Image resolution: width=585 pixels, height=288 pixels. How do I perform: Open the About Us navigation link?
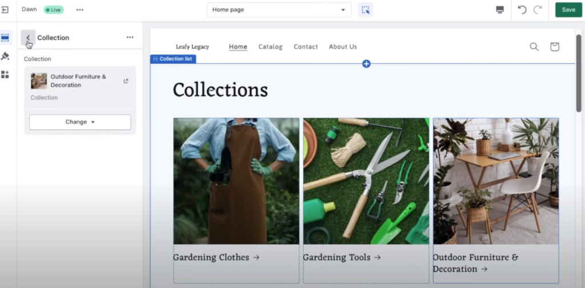(343, 47)
